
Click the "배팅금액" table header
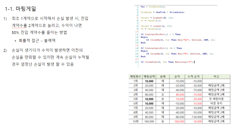coord(149,76)
